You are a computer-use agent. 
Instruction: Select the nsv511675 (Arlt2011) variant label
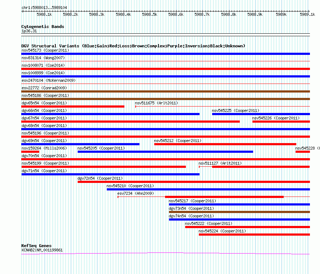tap(156, 103)
